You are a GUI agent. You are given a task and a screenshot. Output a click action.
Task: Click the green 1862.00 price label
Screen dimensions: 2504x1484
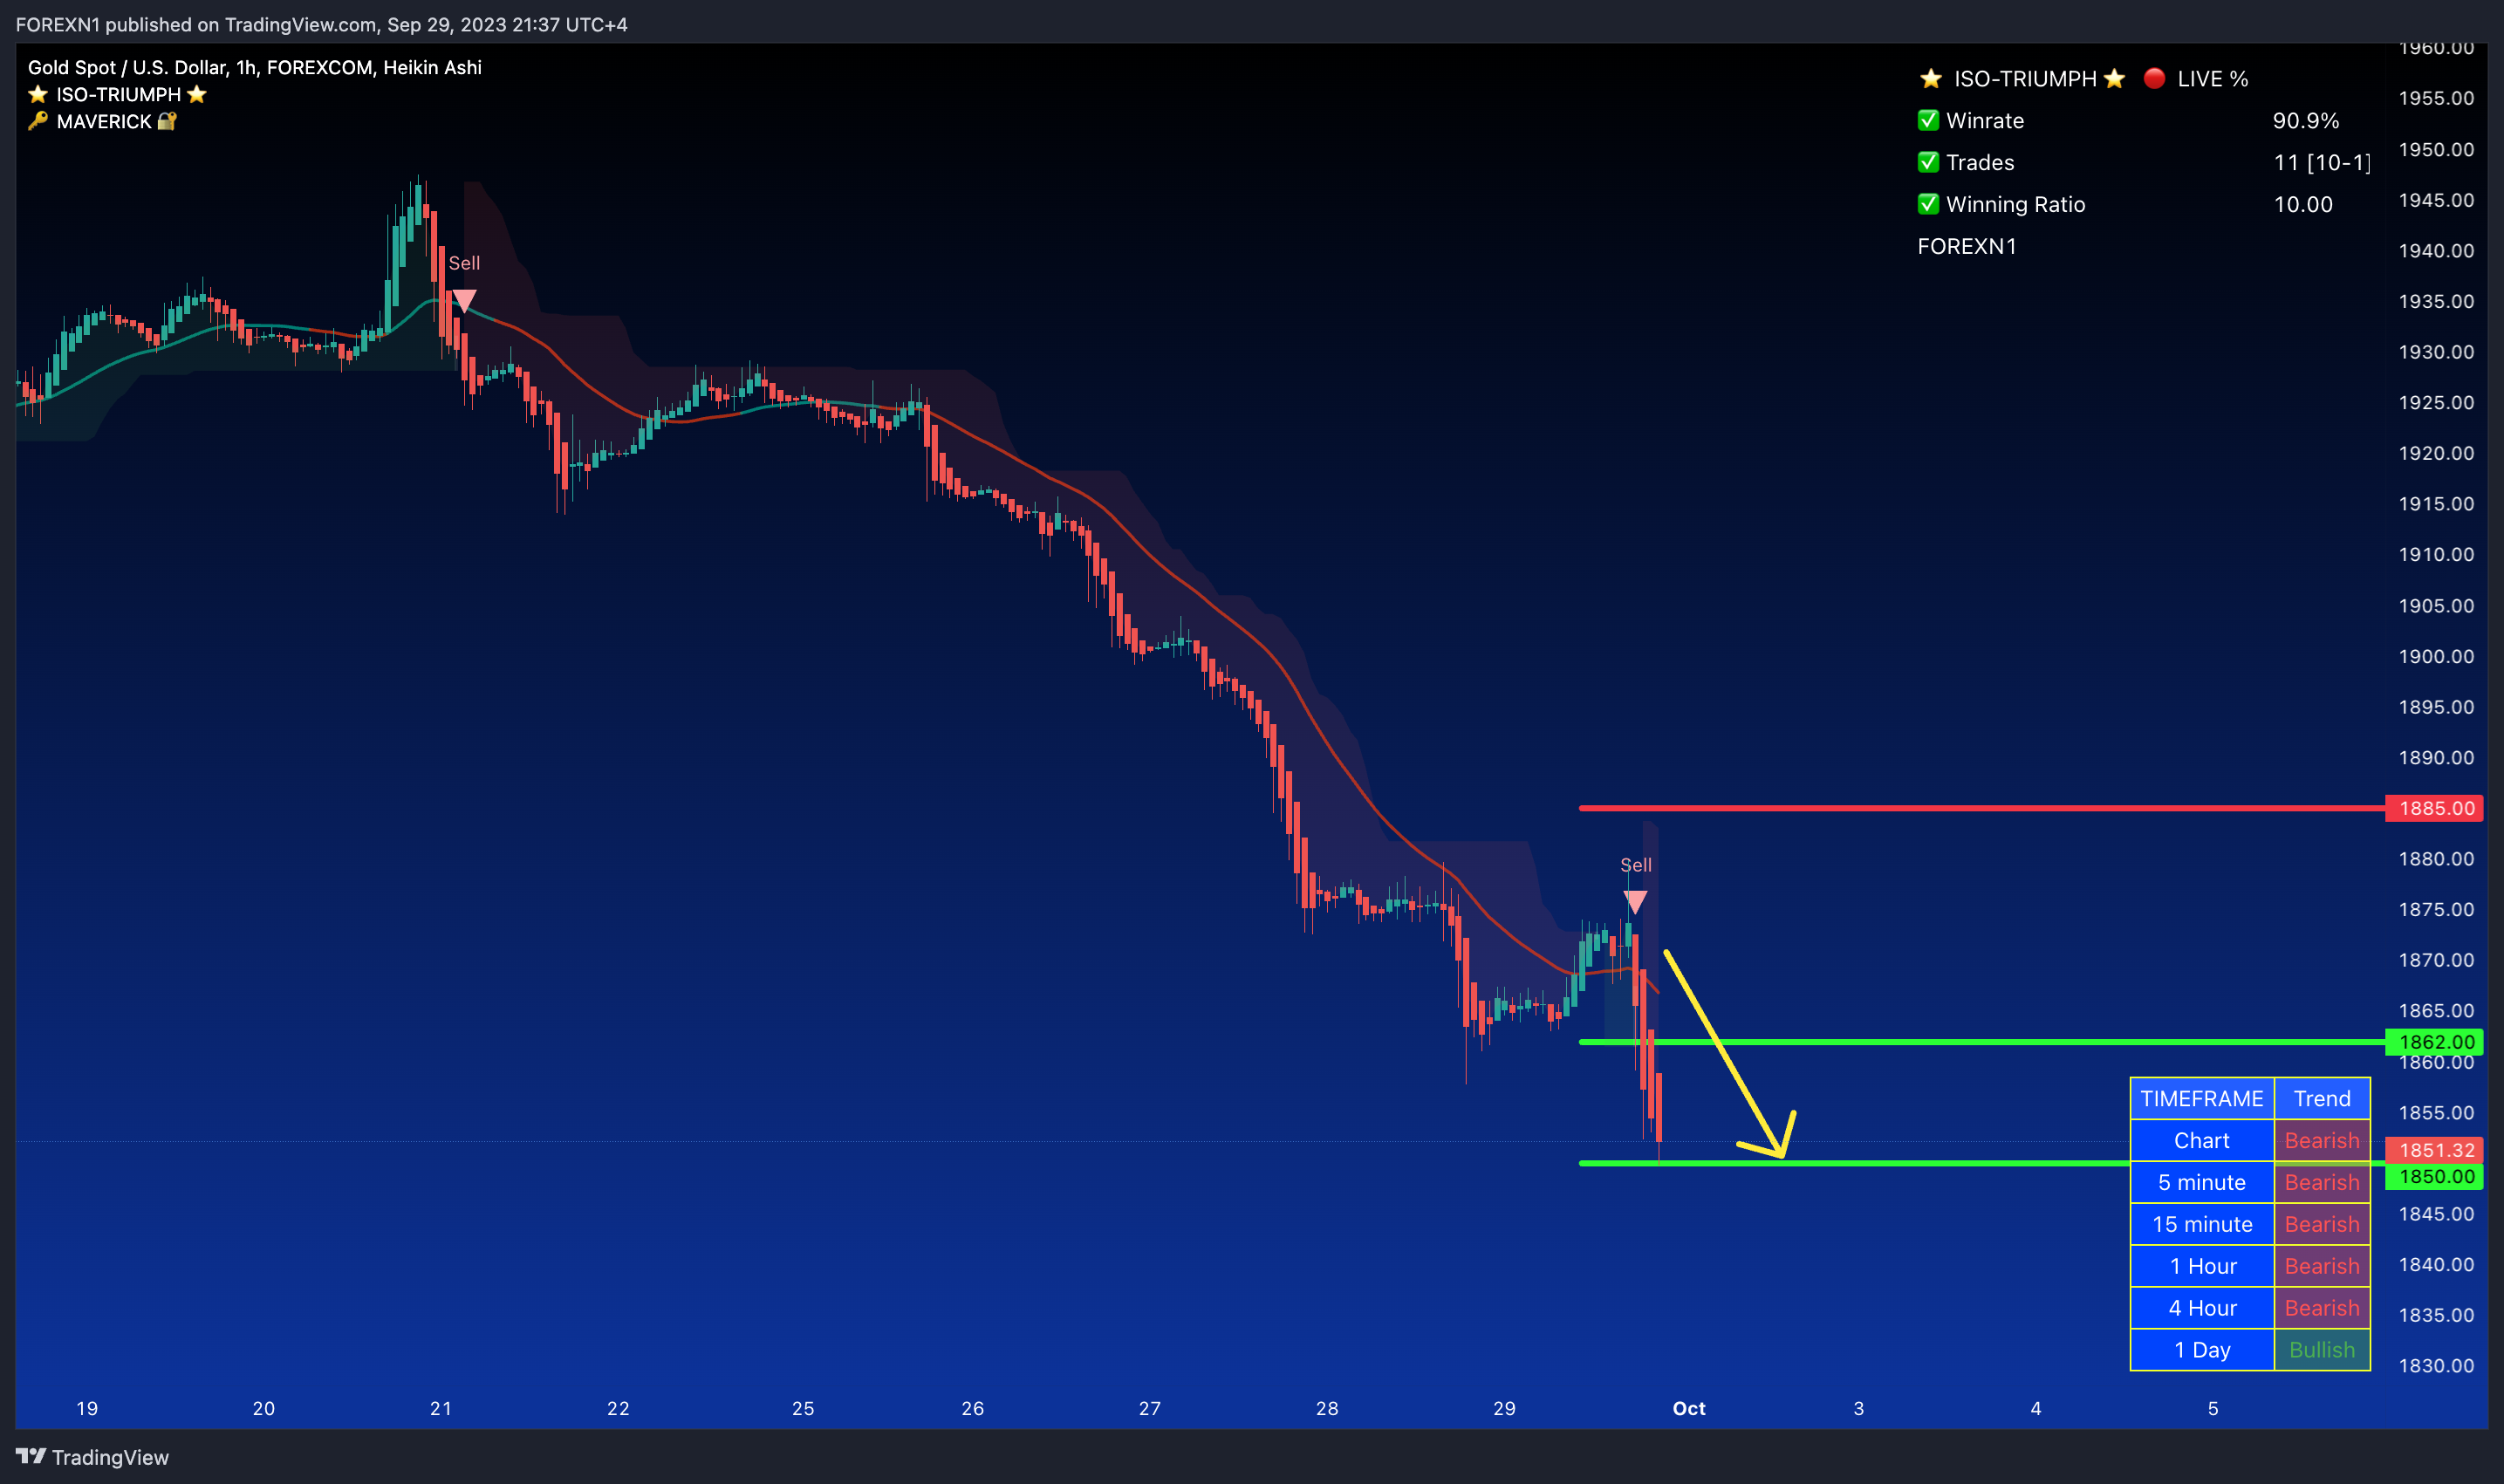pos(2434,1042)
